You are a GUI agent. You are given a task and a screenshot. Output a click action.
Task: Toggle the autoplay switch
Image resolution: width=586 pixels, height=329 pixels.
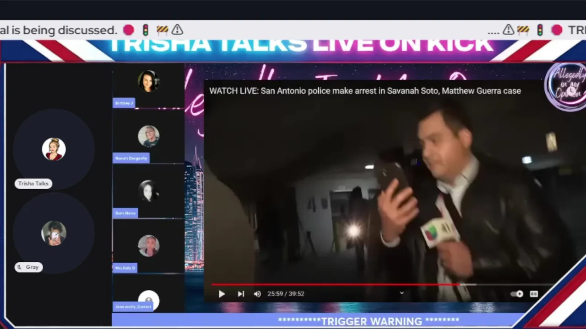517,294
